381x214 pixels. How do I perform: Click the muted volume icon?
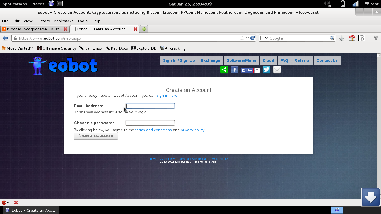coord(327,4)
